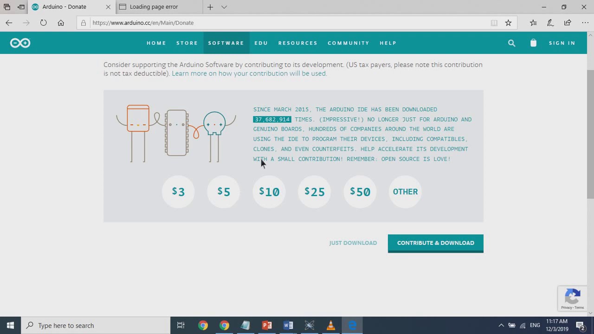594x334 pixels.
Task: Open VLC media player from the taskbar
Action: pos(331,325)
